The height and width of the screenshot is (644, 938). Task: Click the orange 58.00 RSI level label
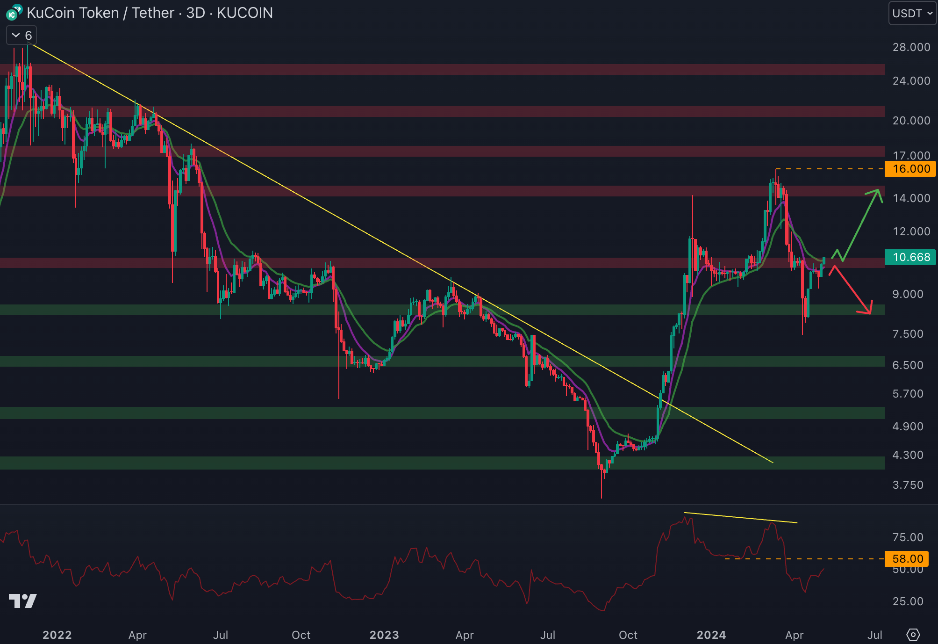(908, 559)
